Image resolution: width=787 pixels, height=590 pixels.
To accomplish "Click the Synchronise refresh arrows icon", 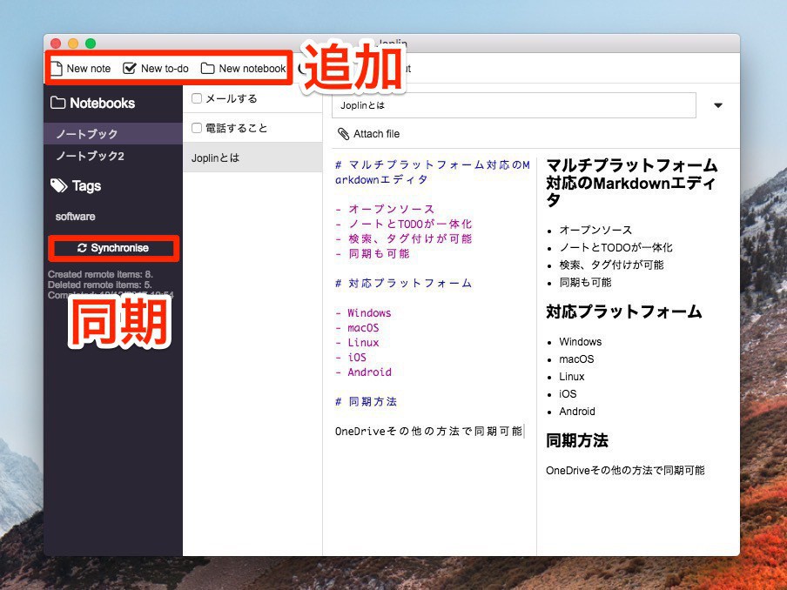I will [x=82, y=248].
